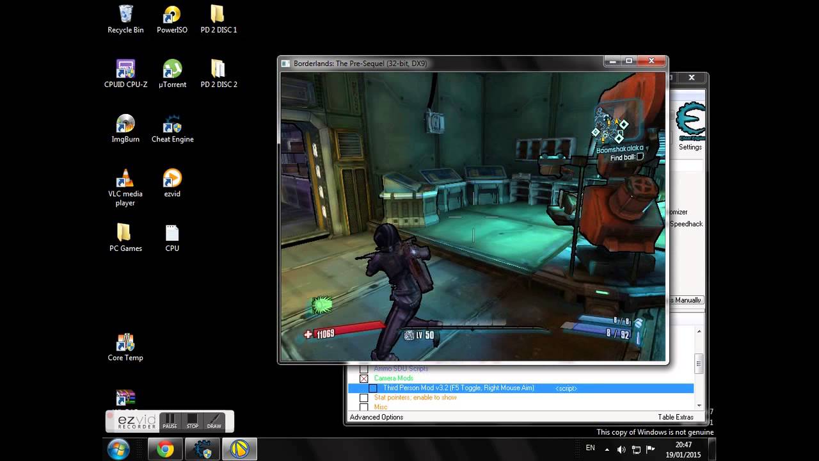Open the Recycle Bin desktop icon

click(x=125, y=19)
